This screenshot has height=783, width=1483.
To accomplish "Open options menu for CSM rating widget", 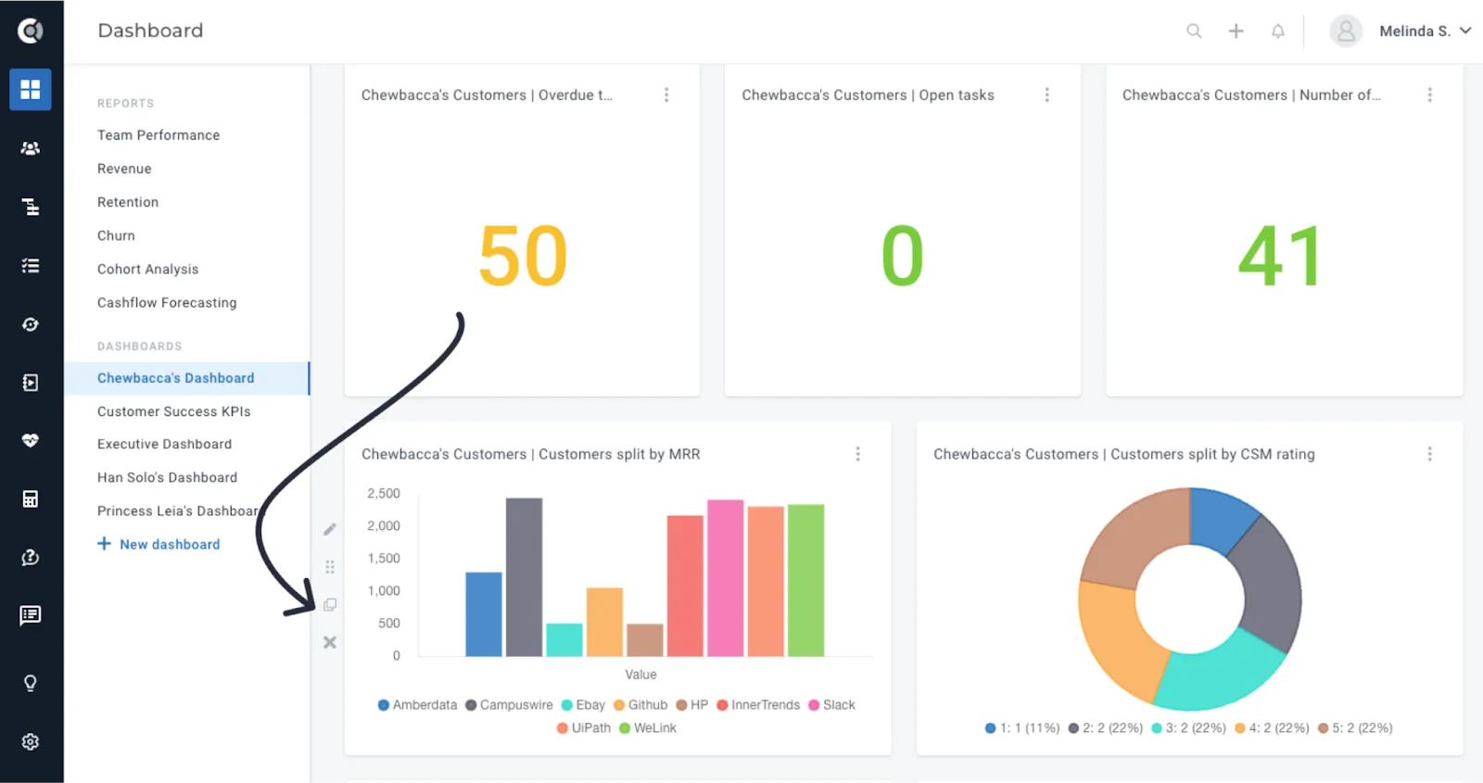I will coord(1430,454).
